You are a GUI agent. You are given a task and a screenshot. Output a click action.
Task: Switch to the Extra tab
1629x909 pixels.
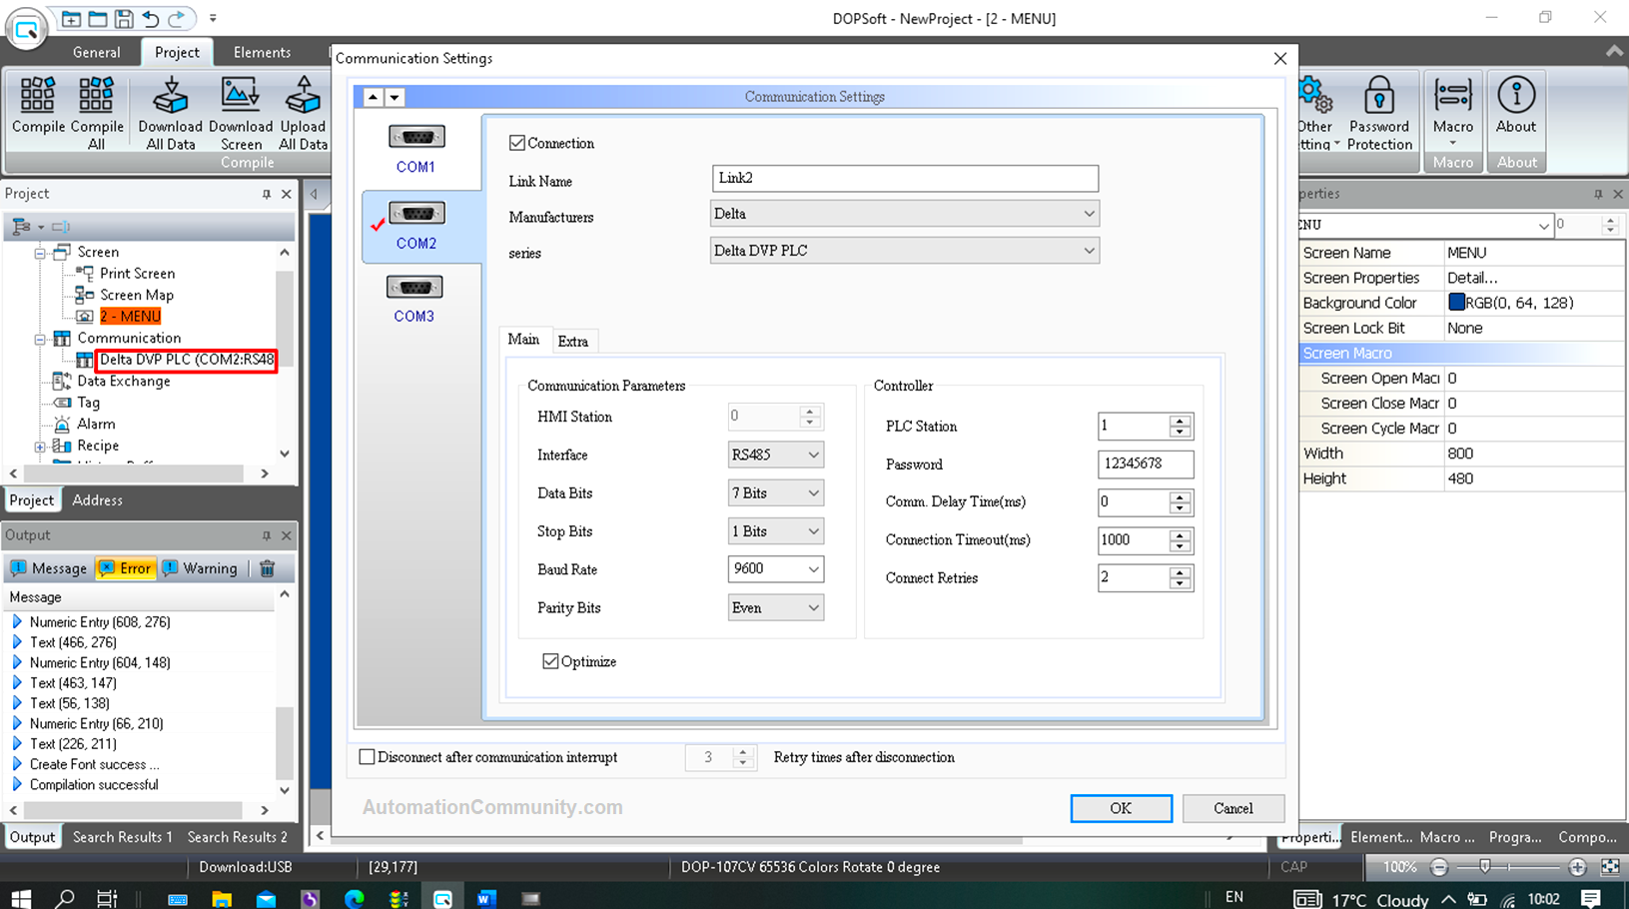pyautogui.click(x=572, y=342)
